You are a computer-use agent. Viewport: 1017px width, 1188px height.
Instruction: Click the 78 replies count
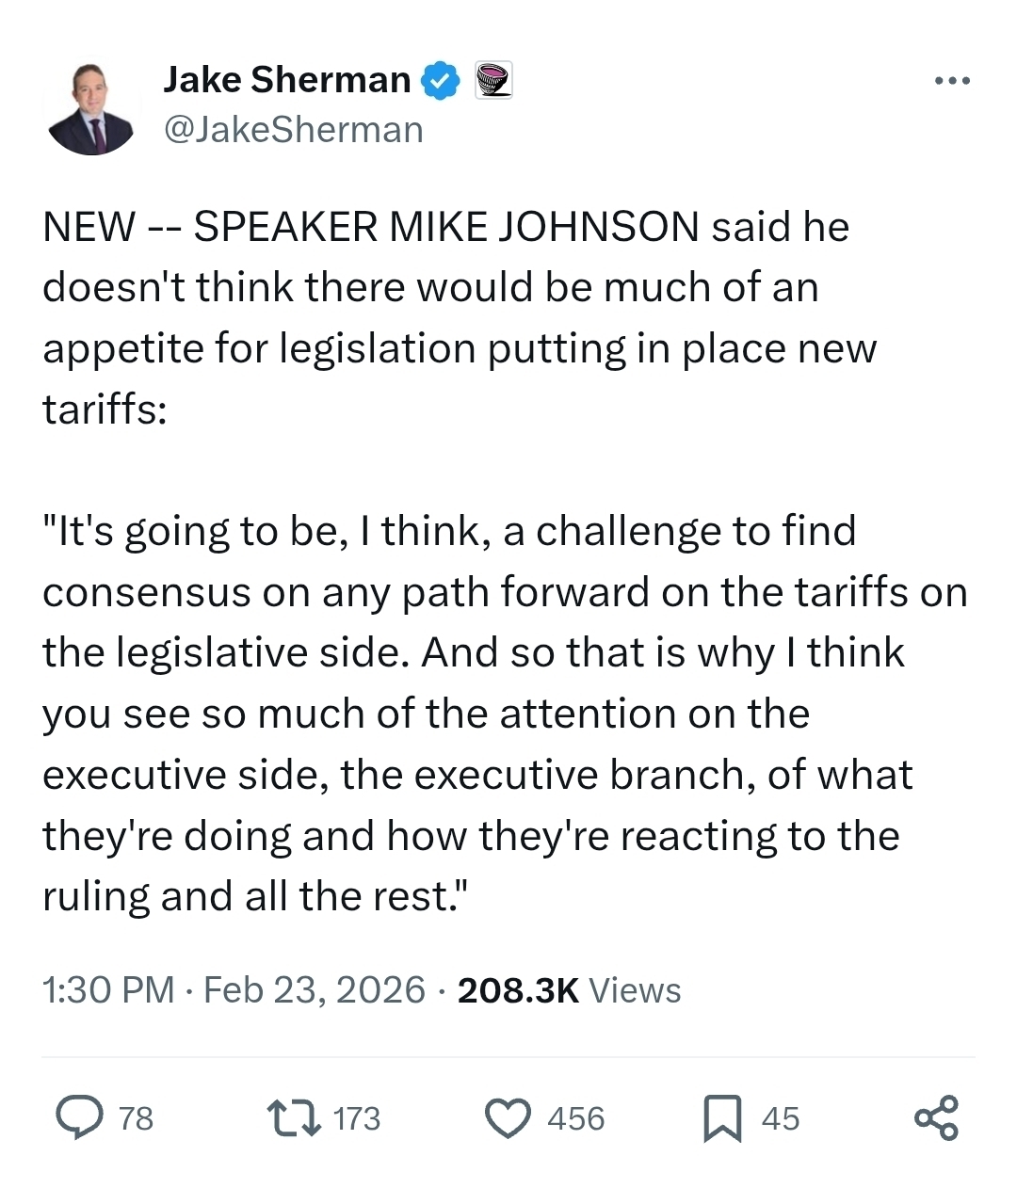coord(136,1118)
